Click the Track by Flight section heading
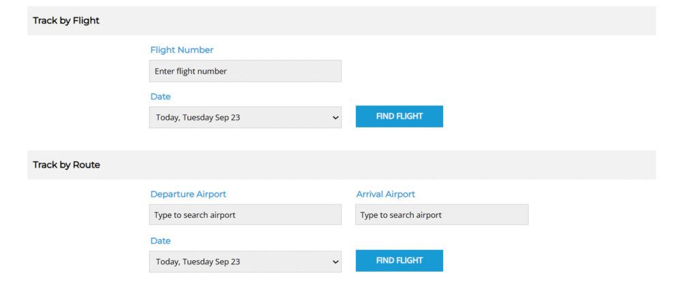Screen dimensions: 698x297 [66, 21]
